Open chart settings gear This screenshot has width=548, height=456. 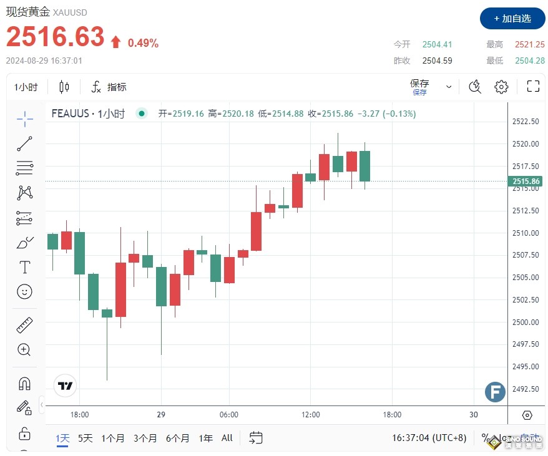tap(501, 87)
